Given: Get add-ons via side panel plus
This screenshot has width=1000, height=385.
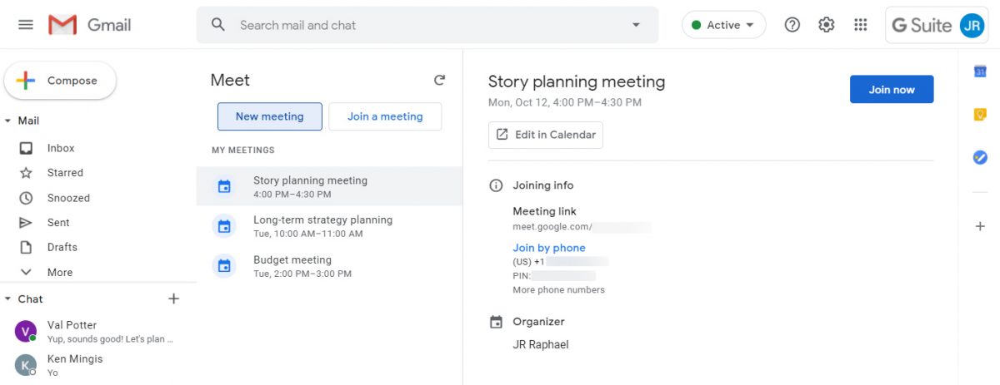Looking at the screenshot, I should pyautogui.click(x=980, y=226).
